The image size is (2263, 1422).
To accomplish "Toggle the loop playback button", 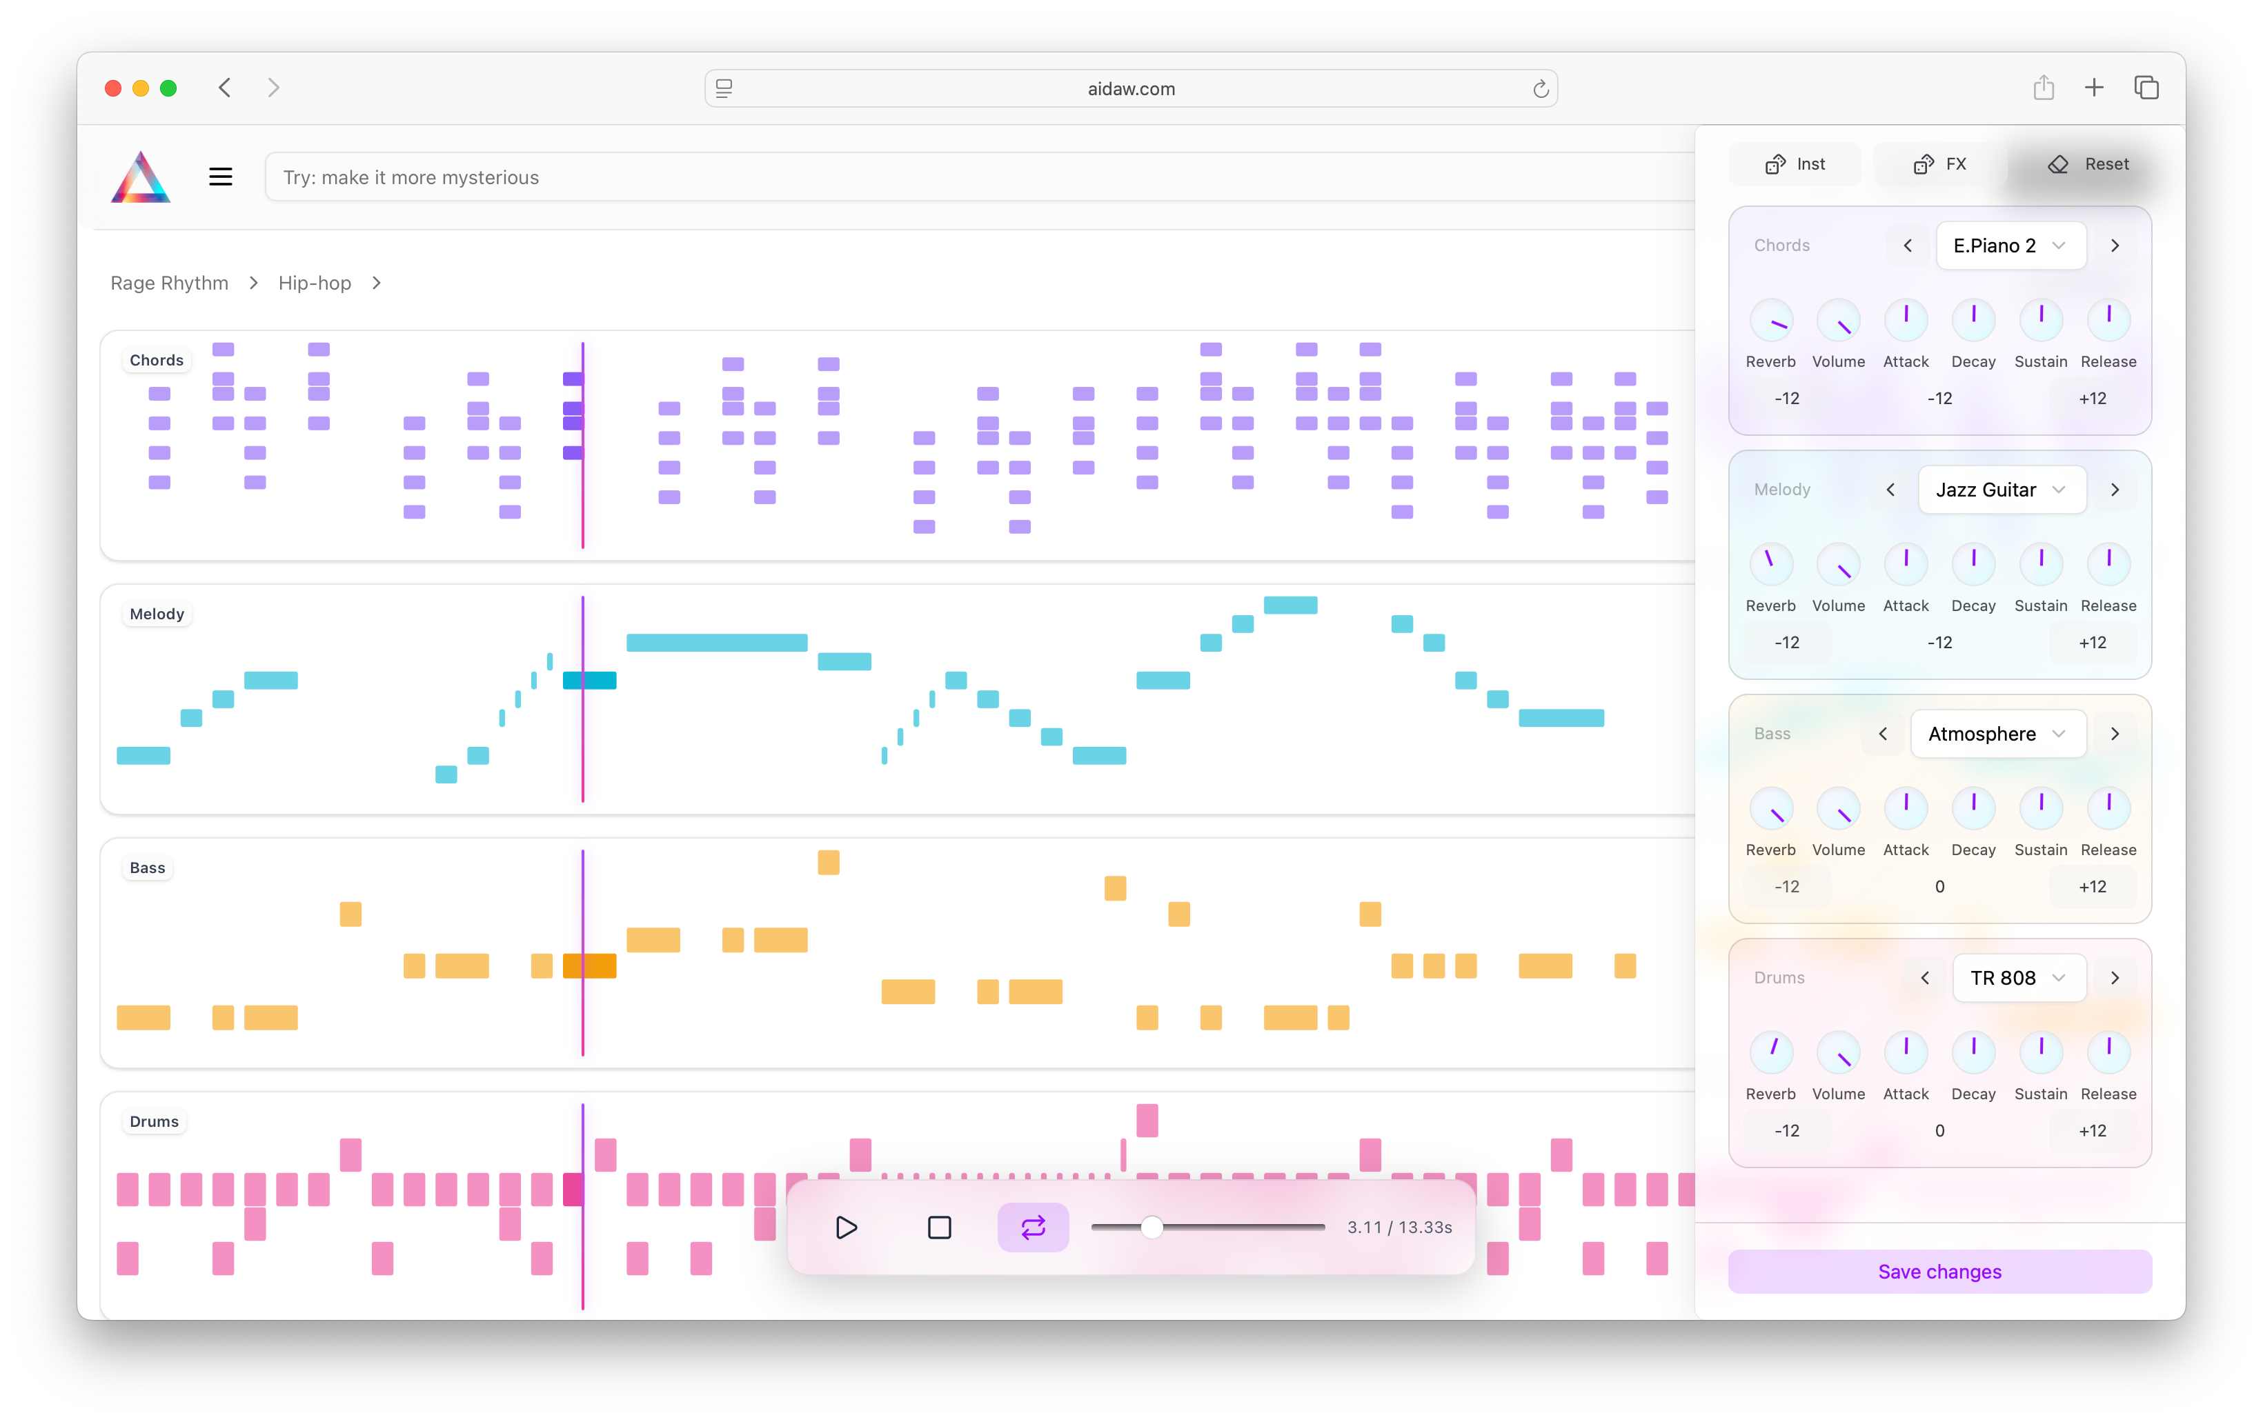I will (1033, 1228).
